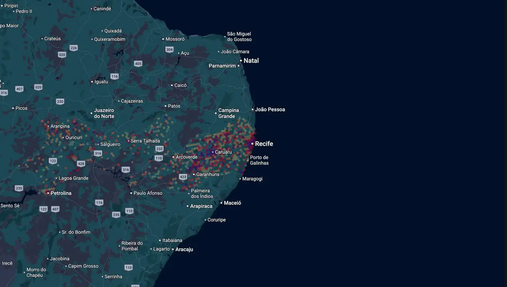Select the Irecê label
507x287 pixels.
(x=7, y=263)
